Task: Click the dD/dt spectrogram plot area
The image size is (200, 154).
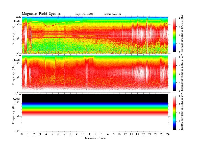Action: pos(95,74)
